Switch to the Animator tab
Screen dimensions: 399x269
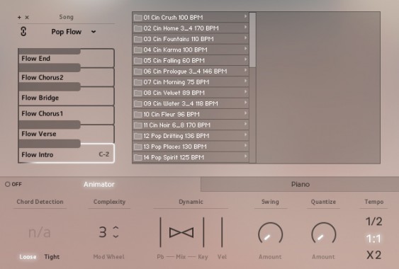coord(99,184)
